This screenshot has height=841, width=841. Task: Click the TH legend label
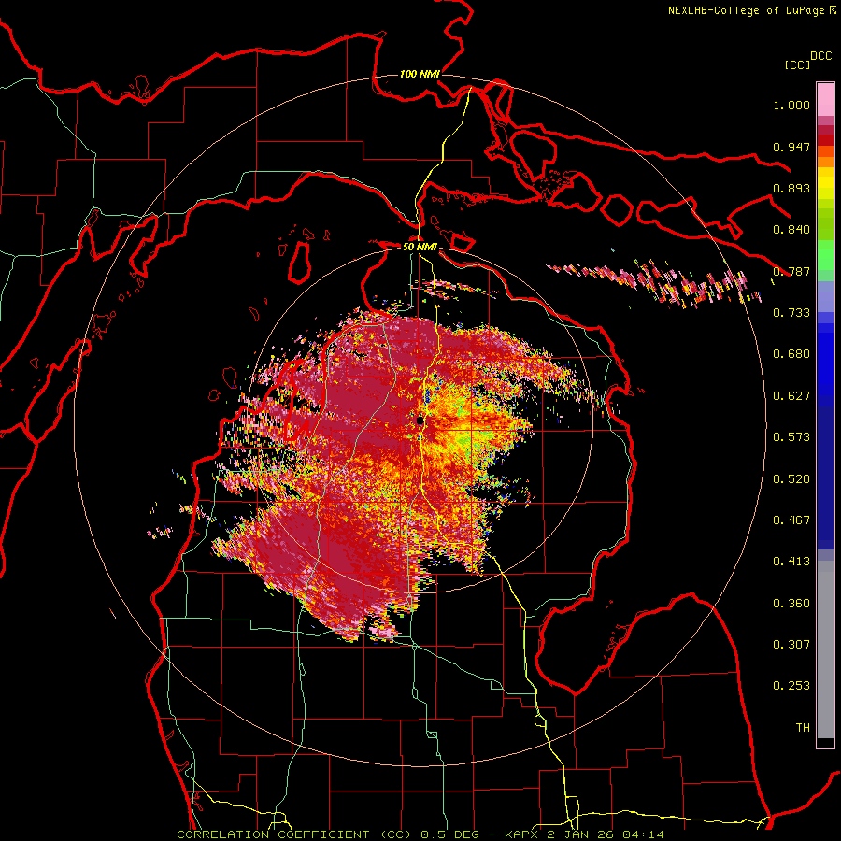pos(803,728)
